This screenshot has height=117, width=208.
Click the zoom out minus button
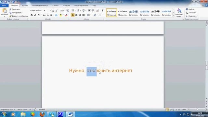pos(188,110)
